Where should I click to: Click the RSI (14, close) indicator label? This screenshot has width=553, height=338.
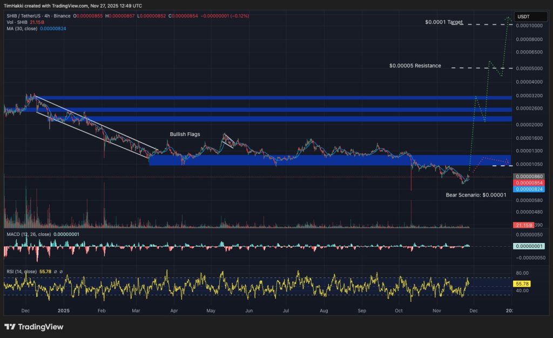[x=23, y=271]
